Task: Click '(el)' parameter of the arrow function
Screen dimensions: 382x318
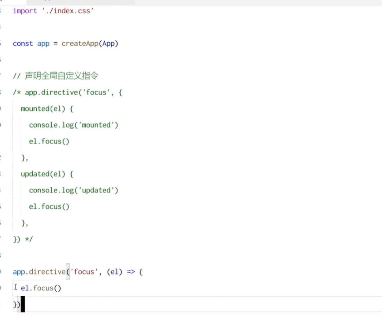Action: pyautogui.click(x=114, y=272)
